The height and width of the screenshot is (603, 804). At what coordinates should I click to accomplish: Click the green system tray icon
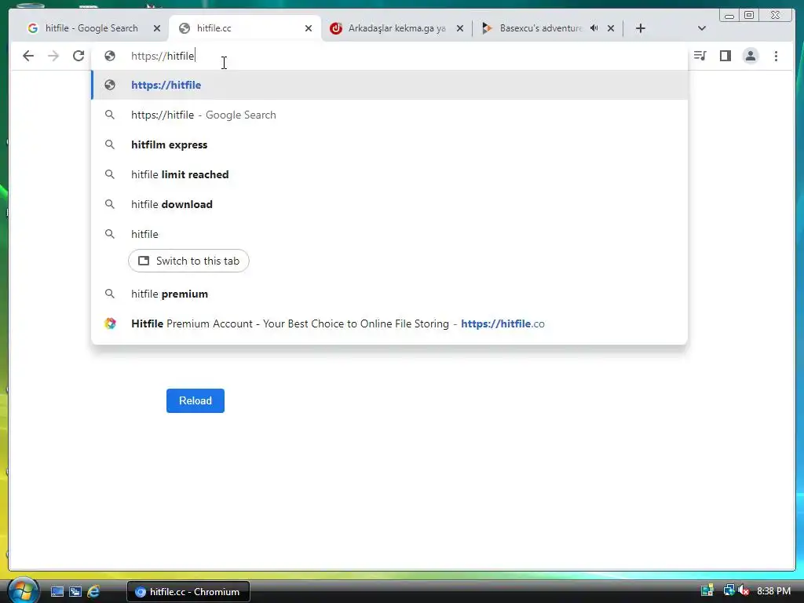pyautogui.click(x=707, y=590)
